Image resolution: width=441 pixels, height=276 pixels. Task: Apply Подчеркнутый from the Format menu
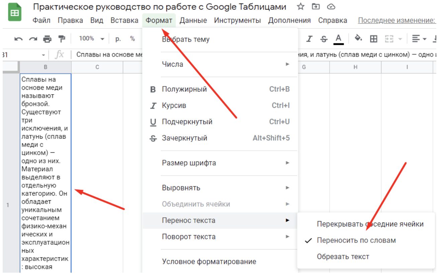pyautogui.click(x=220, y=122)
